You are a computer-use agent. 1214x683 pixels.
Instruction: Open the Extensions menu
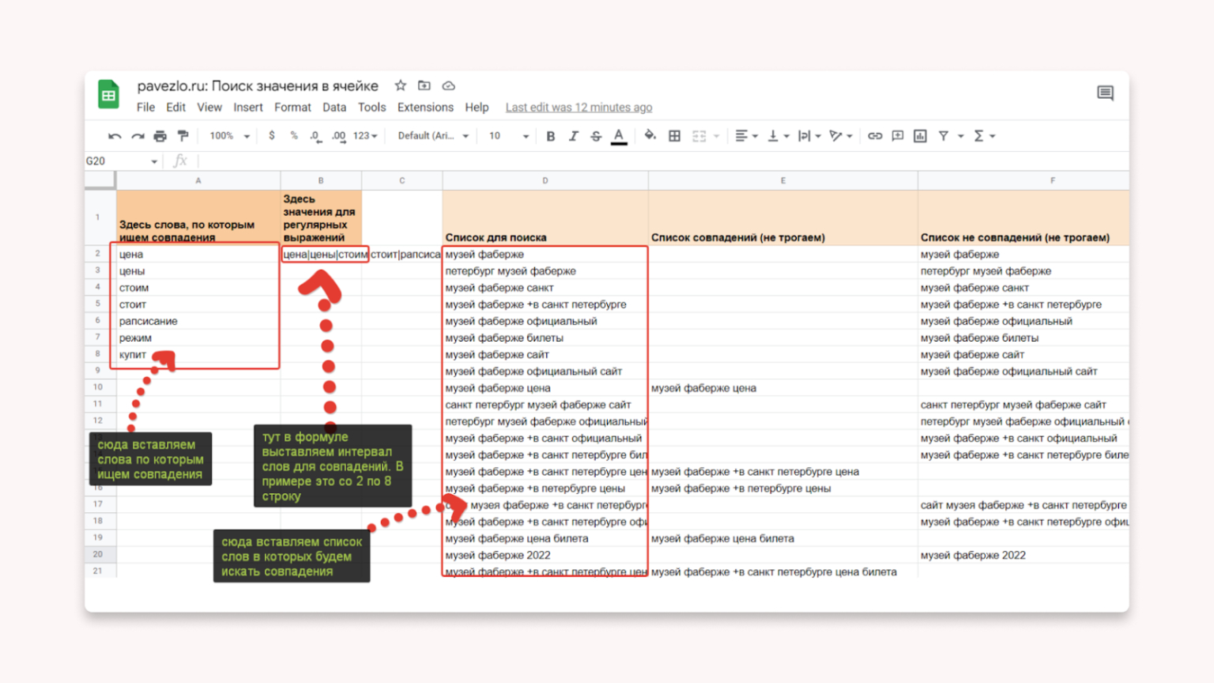tap(425, 108)
